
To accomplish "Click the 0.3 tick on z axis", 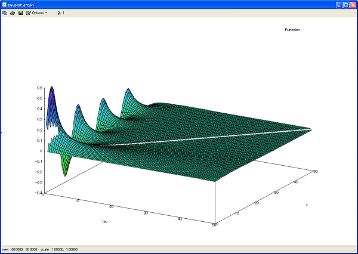I will click(x=39, y=119).
